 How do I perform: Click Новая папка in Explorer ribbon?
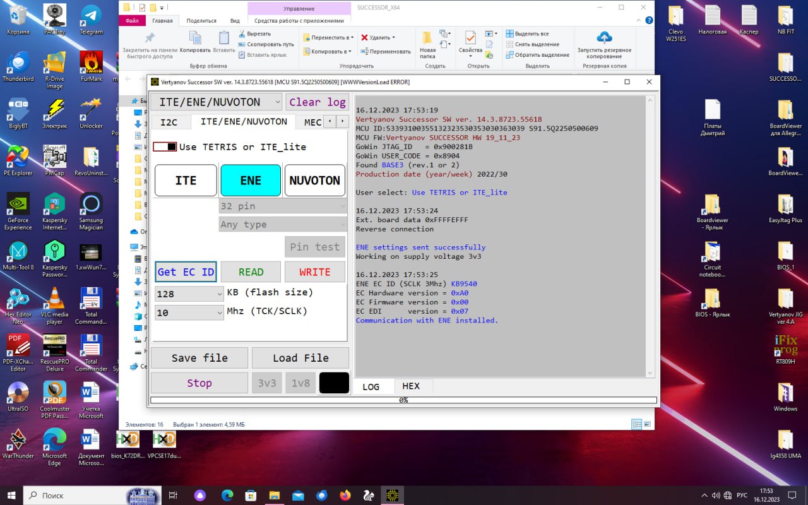pos(427,44)
